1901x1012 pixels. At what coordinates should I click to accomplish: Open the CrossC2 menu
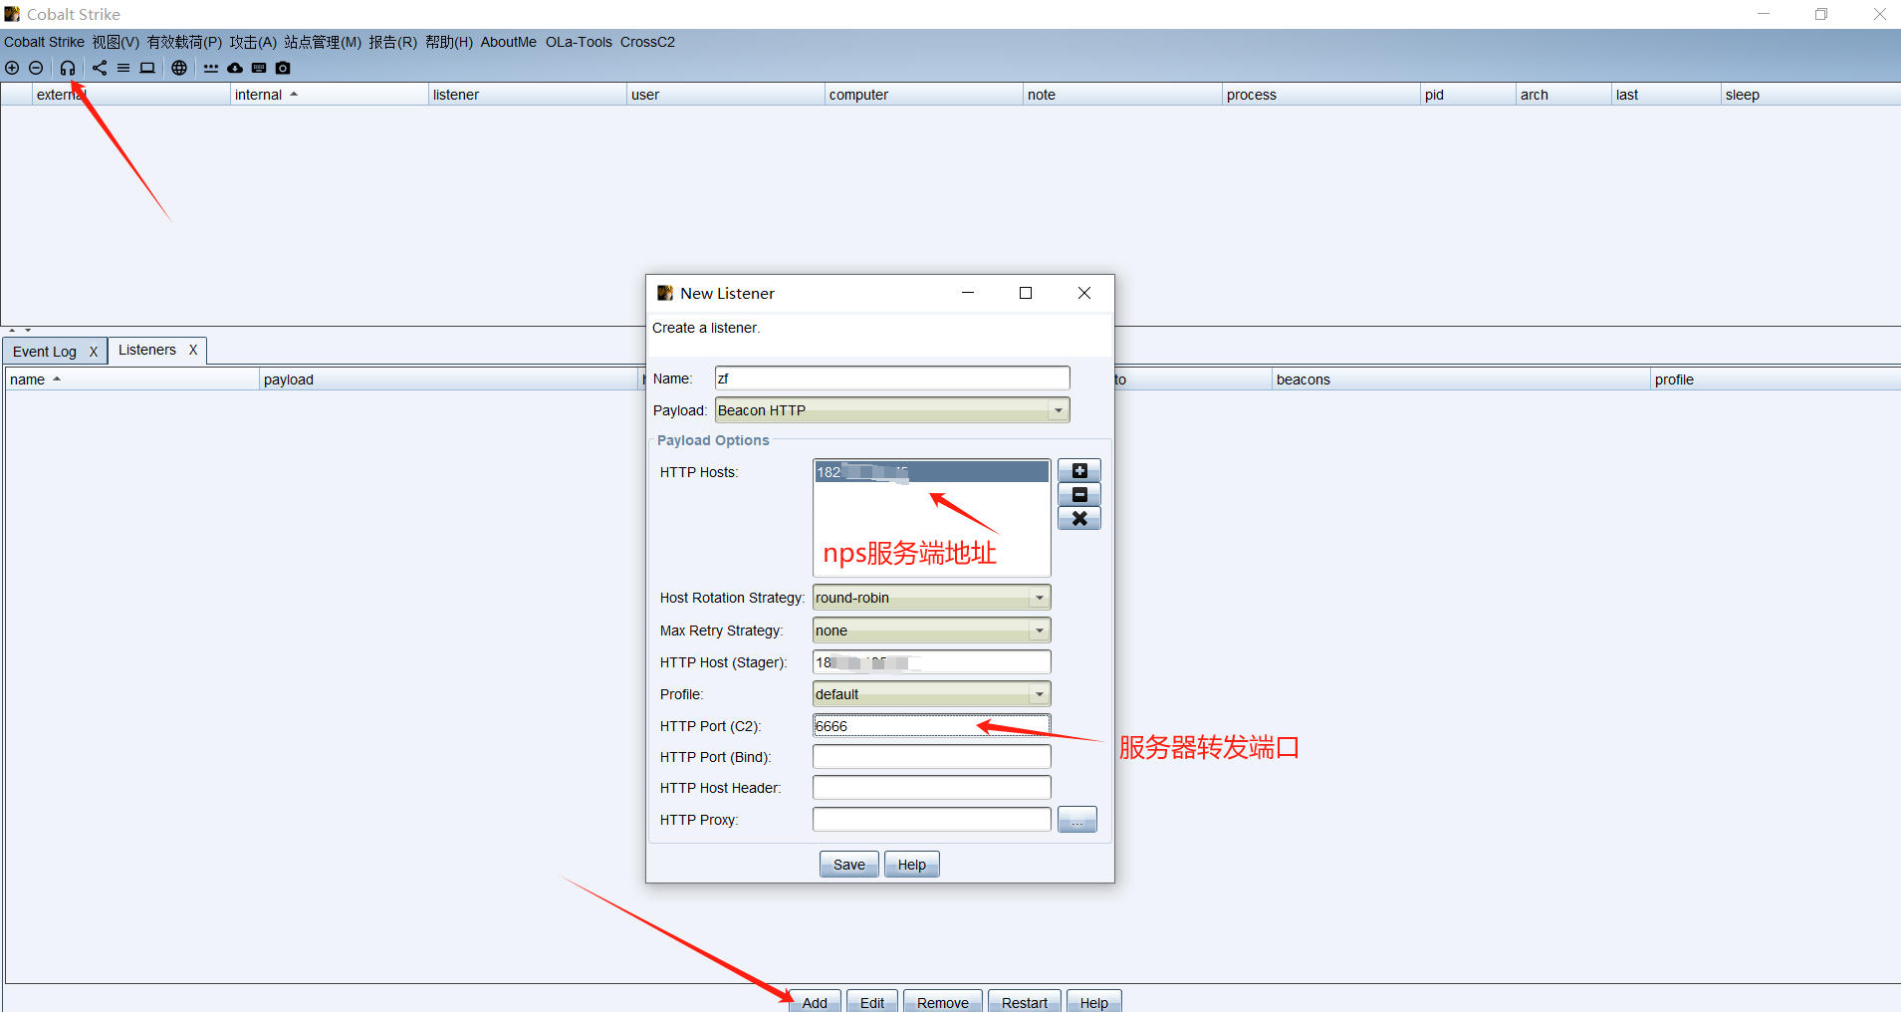tap(647, 42)
